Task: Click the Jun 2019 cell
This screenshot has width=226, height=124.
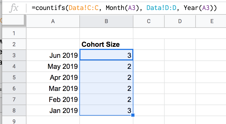Action: coord(53,55)
